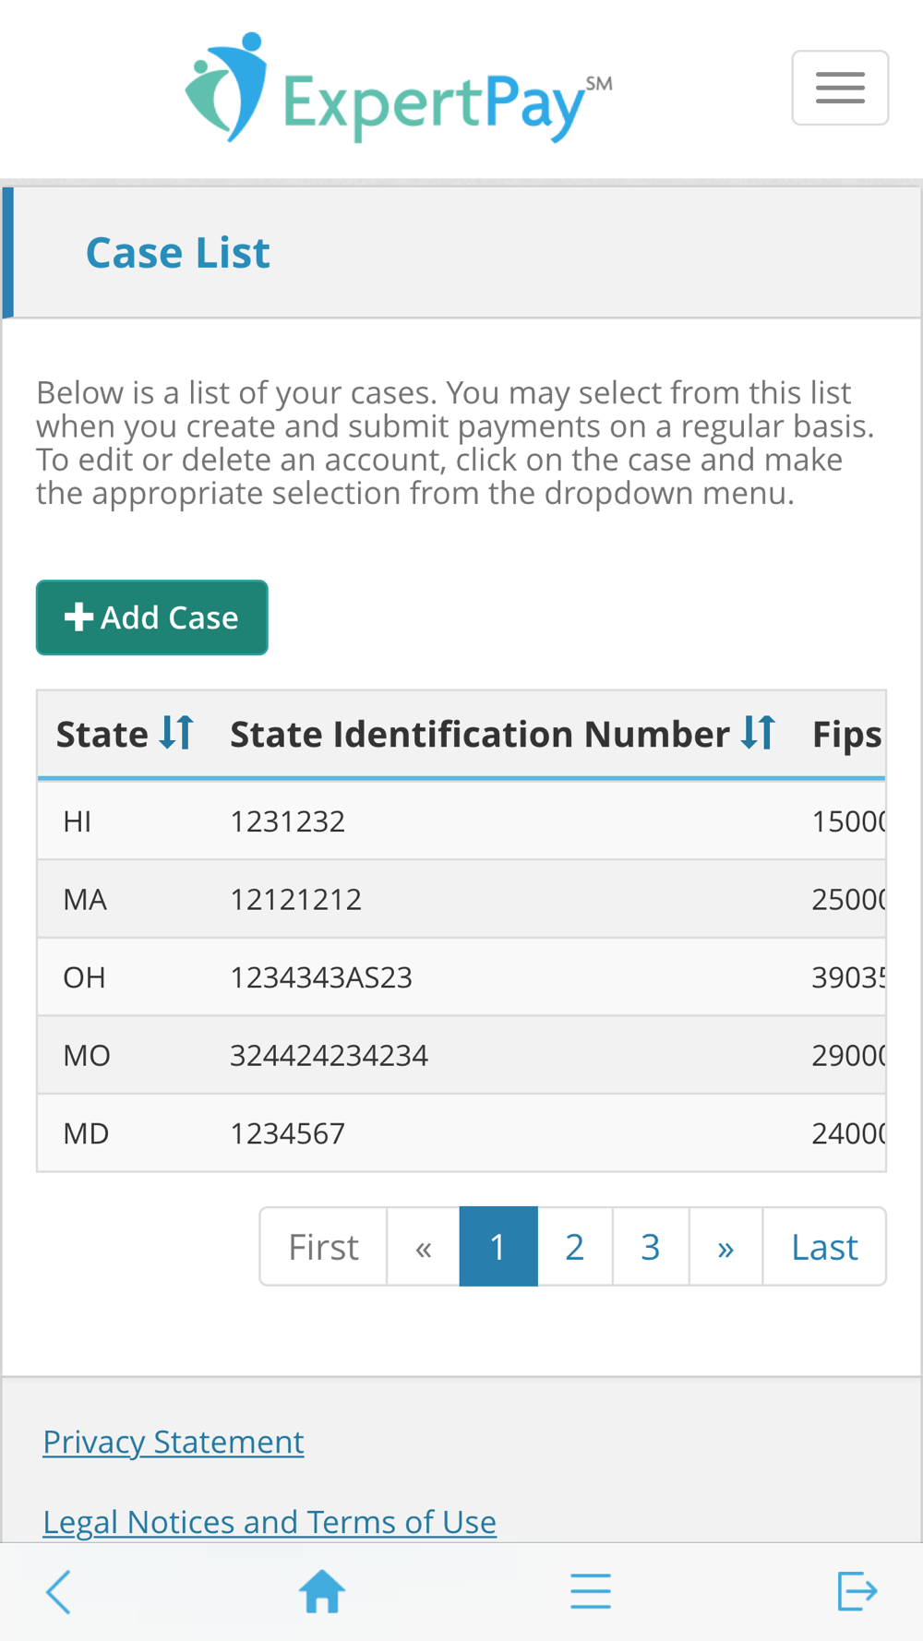
Task: Tap the home icon in bottom bar
Action: point(322,1592)
